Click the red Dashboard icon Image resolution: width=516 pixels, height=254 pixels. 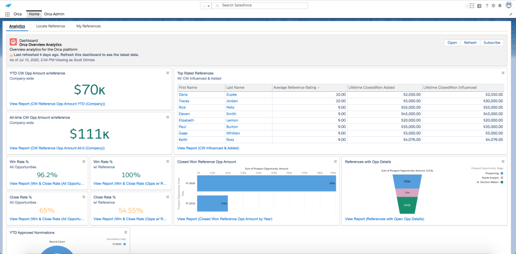pos(13,42)
